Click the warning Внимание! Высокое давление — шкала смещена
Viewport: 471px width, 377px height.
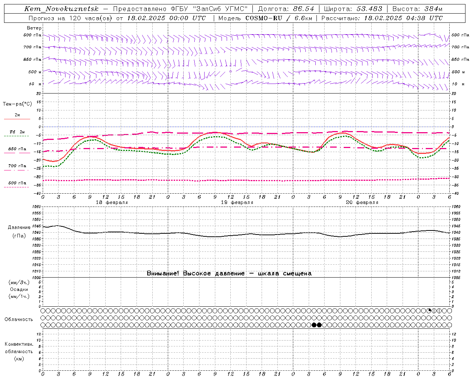click(x=229, y=273)
